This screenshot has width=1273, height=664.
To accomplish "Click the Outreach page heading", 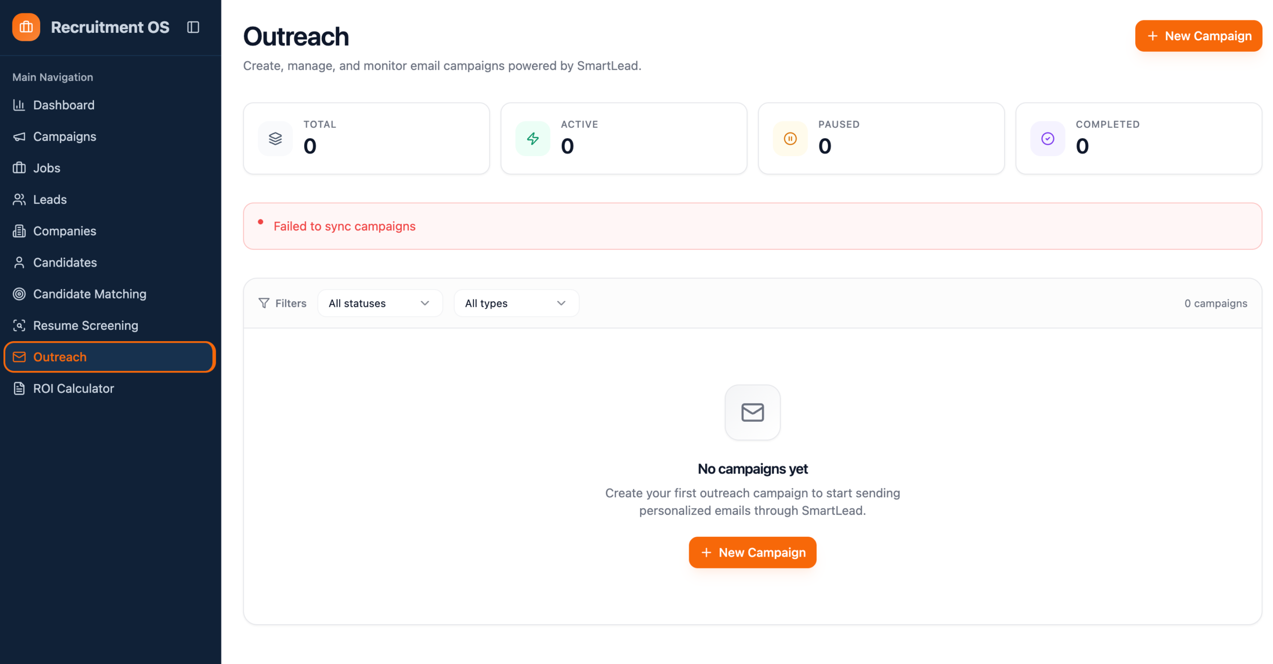I will 296,36.
